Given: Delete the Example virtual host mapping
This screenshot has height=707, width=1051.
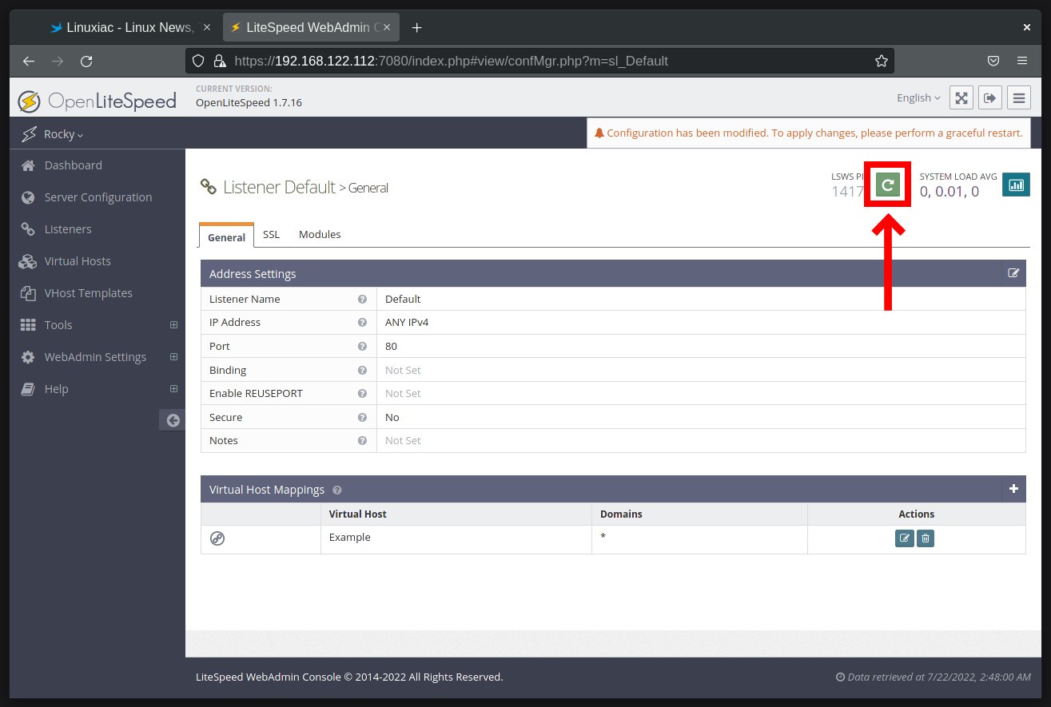Looking at the screenshot, I should 925,538.
